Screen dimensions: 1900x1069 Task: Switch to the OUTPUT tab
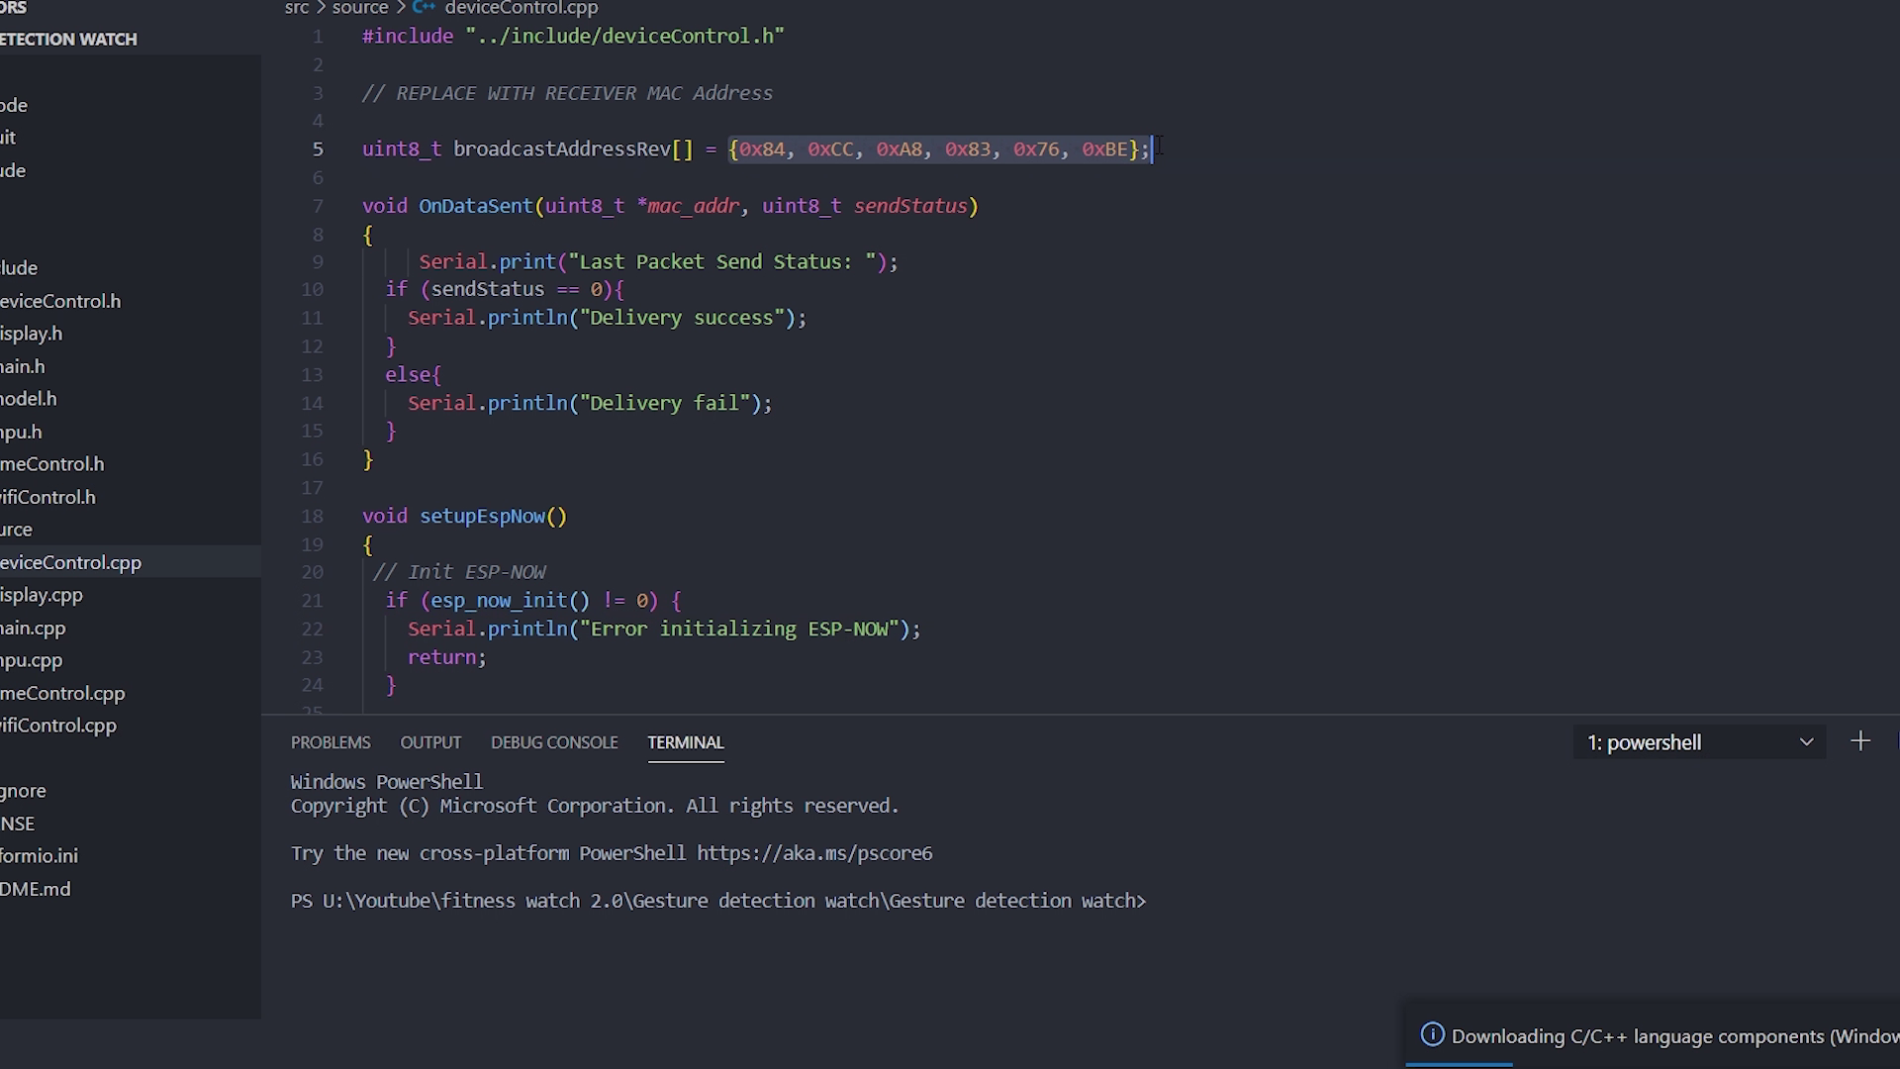(x=430, y=742)
